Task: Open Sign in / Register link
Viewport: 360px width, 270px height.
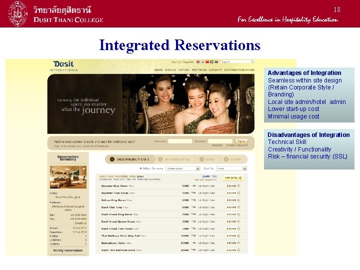Action: [x=182, y=62]
